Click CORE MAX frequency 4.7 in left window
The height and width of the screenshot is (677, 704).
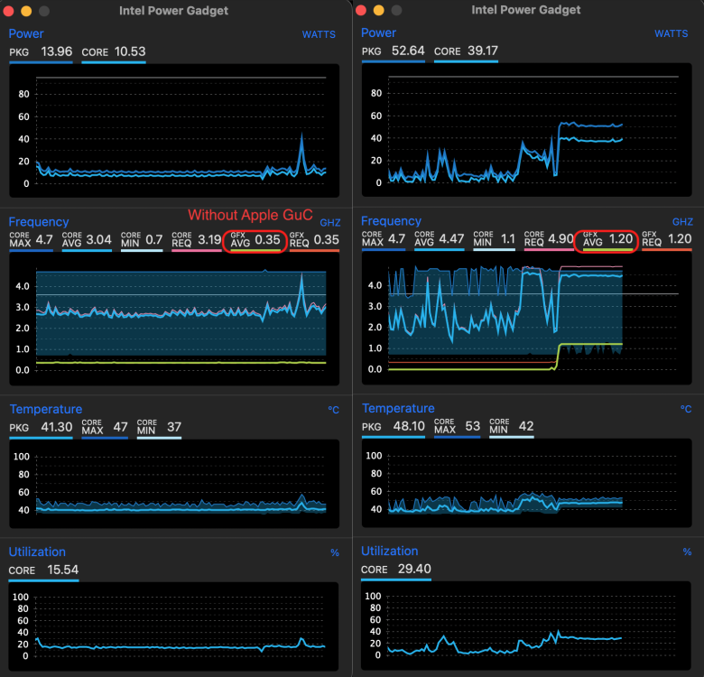(x=44, y=240)
